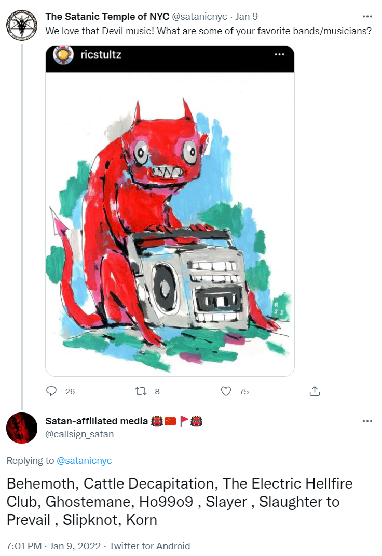Open three-dot menu inside ricstultz embed
This screenshot has height=556, width=382.
pos(279,54)
